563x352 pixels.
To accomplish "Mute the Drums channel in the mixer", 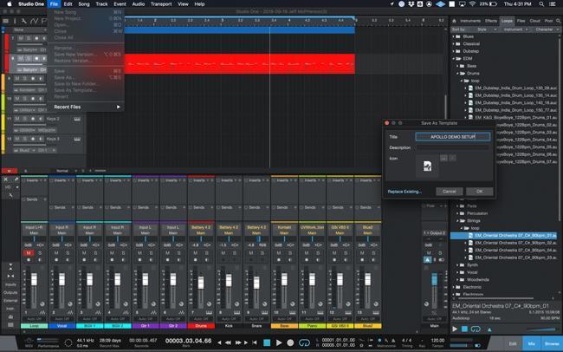I will point(196,253).
